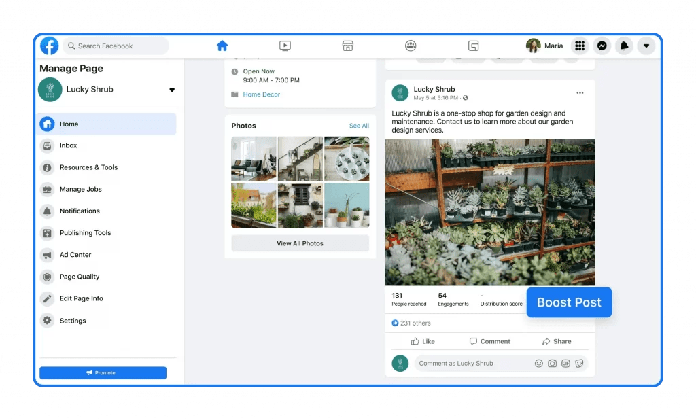Open Marketplace from top navigation

[x=347, y=46]
